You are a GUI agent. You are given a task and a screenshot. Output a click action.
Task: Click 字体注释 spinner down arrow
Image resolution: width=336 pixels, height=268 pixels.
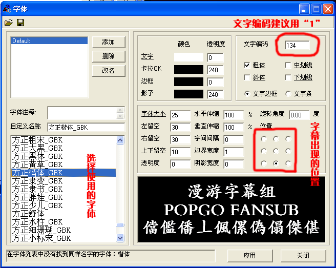pos(120,116)
